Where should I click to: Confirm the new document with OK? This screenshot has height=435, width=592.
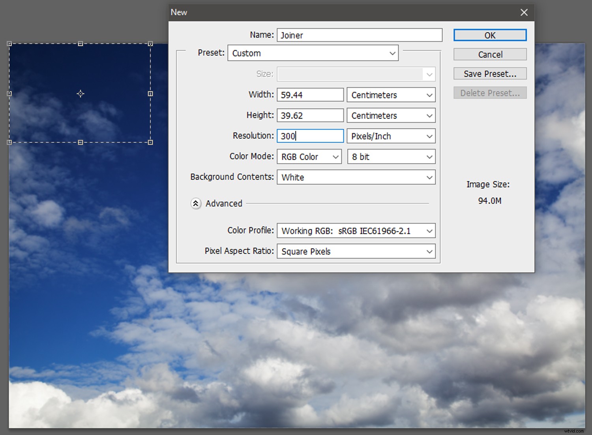tap(489, 35)
